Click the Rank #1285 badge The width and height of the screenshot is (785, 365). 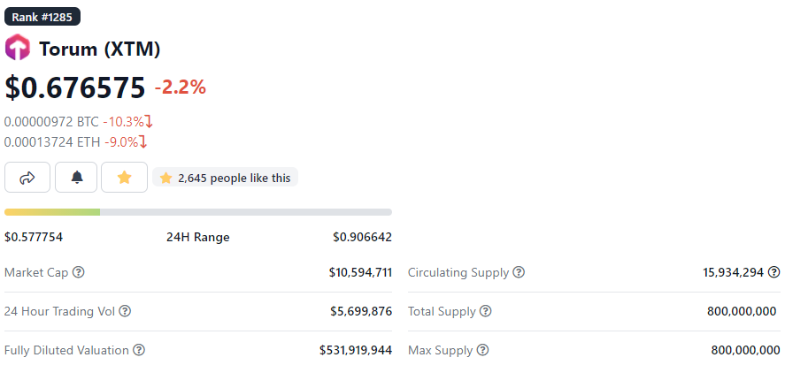(x=42, y=17)
